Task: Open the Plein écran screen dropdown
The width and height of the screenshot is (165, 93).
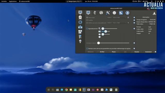Action: 117,18
